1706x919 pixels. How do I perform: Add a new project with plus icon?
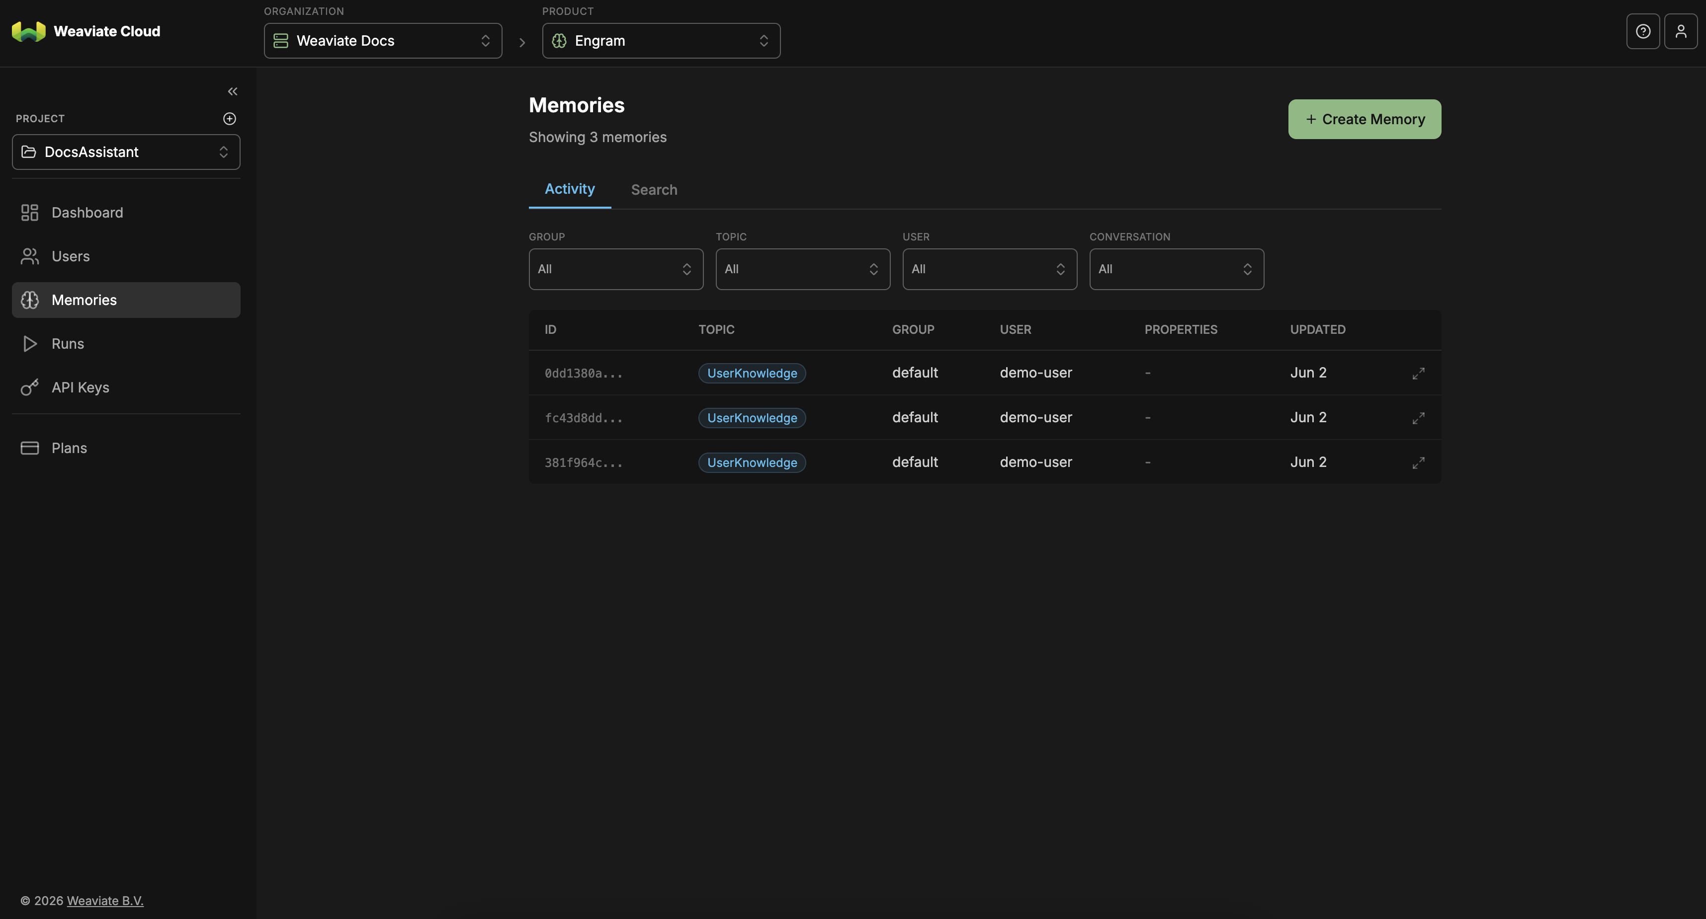[229, 118]
